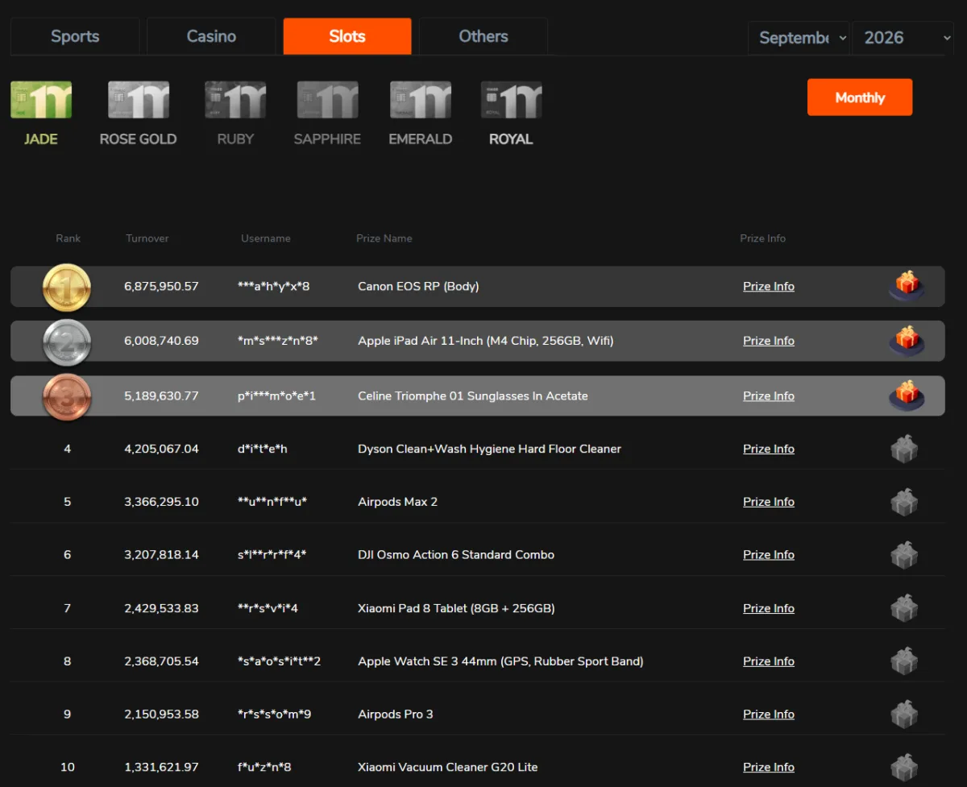Image resolution: width=967 pixels, height=787 pixels.
Task: Select the RUBY tier card icon
Action: tap(235, 100)
